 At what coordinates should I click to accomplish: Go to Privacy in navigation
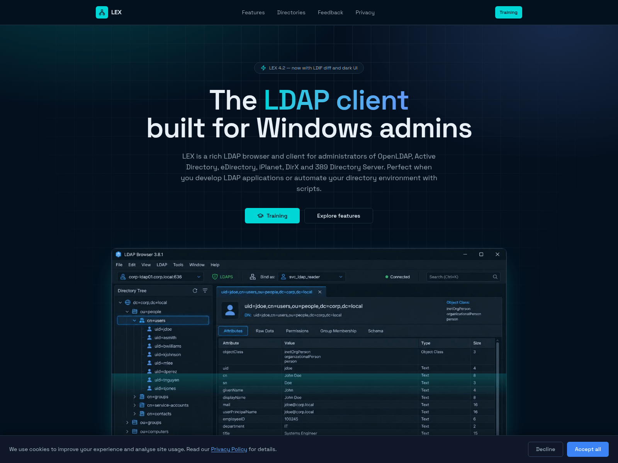pos(365,12)
